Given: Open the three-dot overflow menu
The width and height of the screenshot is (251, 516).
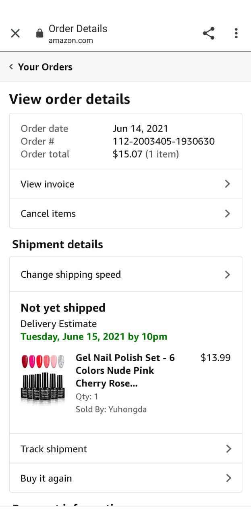Looking at the screenshot, I should tap(236, 33).
